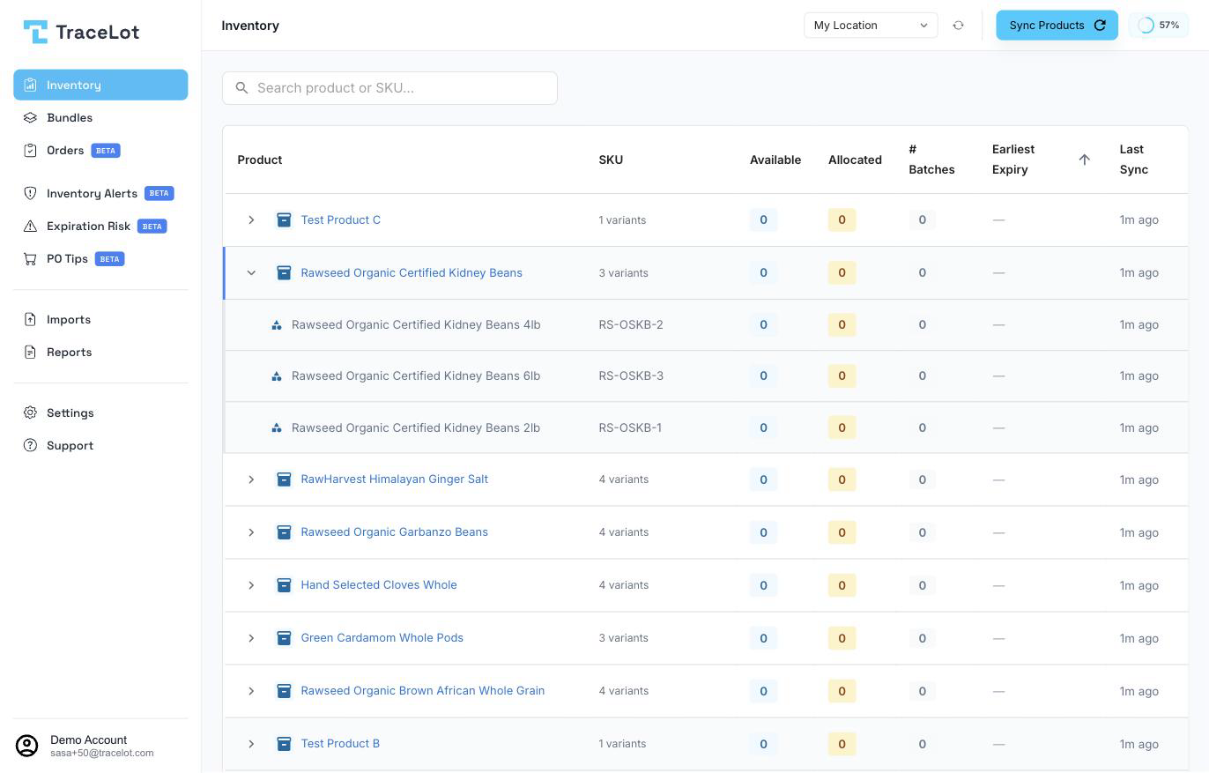Expand the Hand Selected Cloves Whole row
The width and height of the screenshot is (1209, 773).
(x=251, y=585)
